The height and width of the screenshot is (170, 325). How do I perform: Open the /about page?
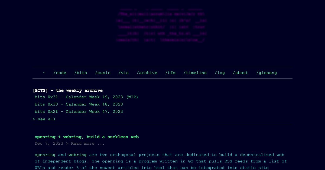coord(240,73)
